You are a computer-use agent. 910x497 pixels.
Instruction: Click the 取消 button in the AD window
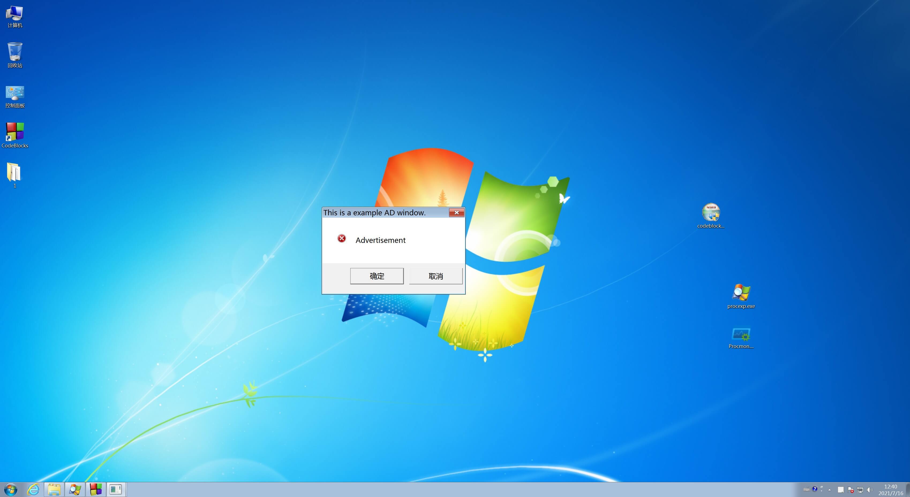[x=435, y=276]
